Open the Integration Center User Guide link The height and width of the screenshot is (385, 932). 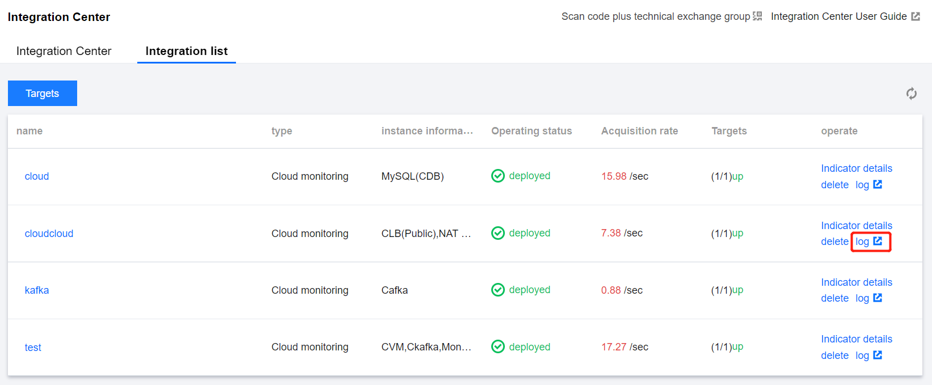[838, 16]
